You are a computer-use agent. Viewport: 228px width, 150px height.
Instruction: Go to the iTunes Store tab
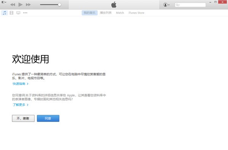click(136, 13)
